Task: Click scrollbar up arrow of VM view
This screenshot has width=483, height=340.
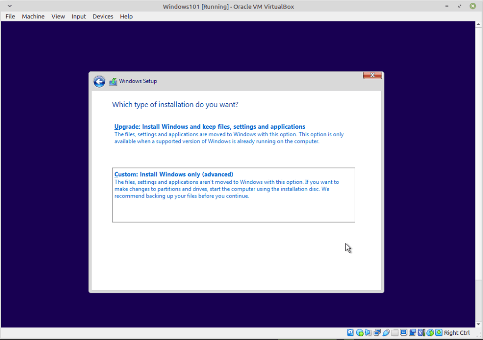Action: [478, 24]
